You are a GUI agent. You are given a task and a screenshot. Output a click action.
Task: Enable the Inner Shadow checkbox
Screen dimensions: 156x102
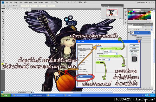[x=79, y=53]
